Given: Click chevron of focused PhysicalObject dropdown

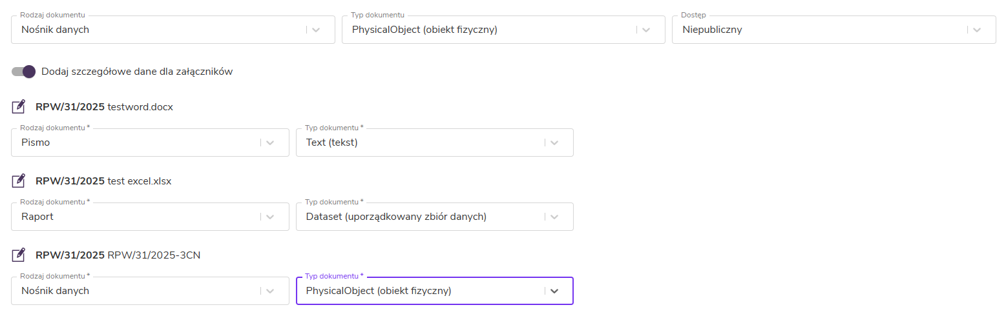Looking at the screenshot, I should [x=554, y=291].
